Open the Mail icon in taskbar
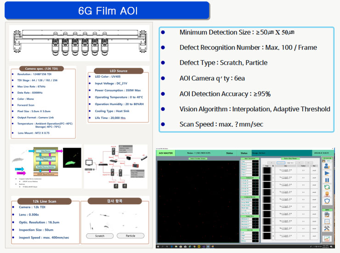340x253 pixels. click(x=186, y=247)
